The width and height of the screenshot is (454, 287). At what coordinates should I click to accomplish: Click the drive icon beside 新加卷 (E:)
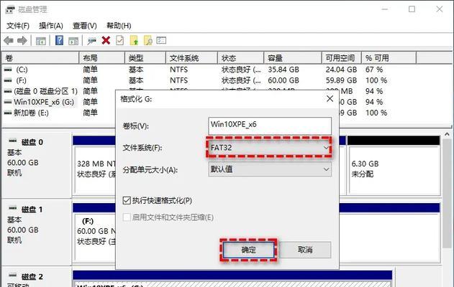coord(8,113)
